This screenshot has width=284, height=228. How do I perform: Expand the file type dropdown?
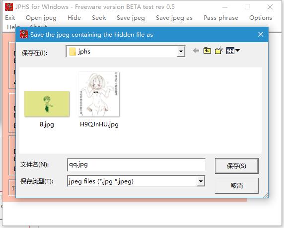tap(201, 181)
